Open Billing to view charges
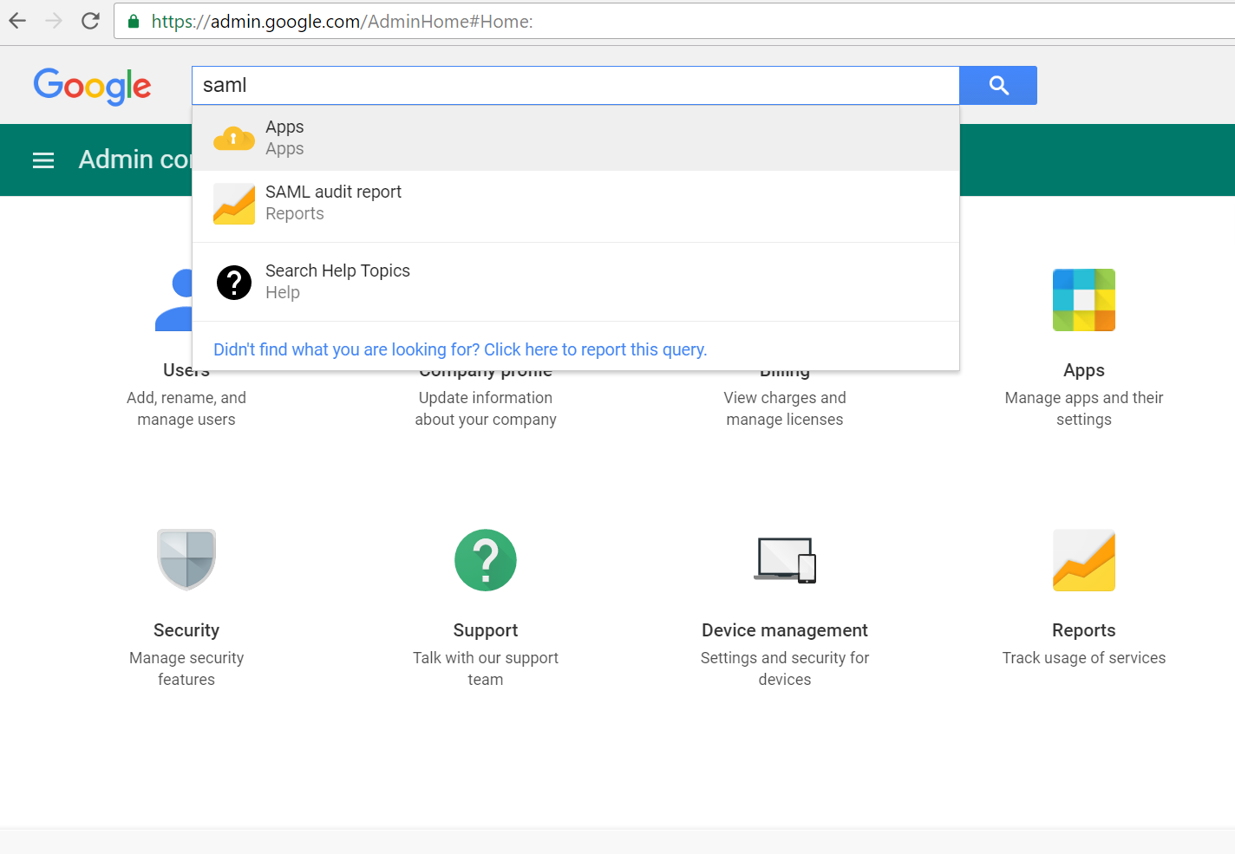The image size is (1235, 854). pyautogui.click(x=784, y=407)
